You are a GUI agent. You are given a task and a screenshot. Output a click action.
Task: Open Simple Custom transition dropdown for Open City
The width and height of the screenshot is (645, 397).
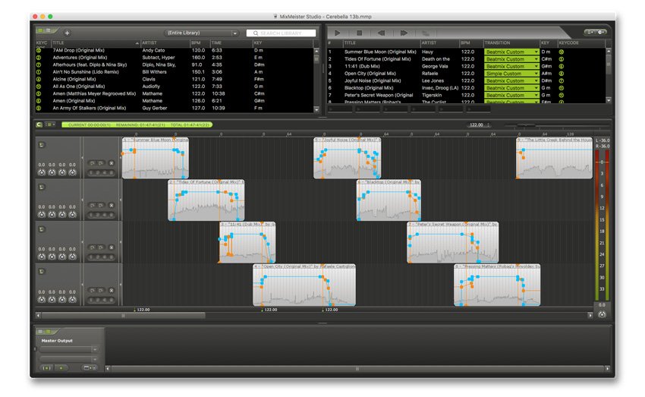coord(536,74)
